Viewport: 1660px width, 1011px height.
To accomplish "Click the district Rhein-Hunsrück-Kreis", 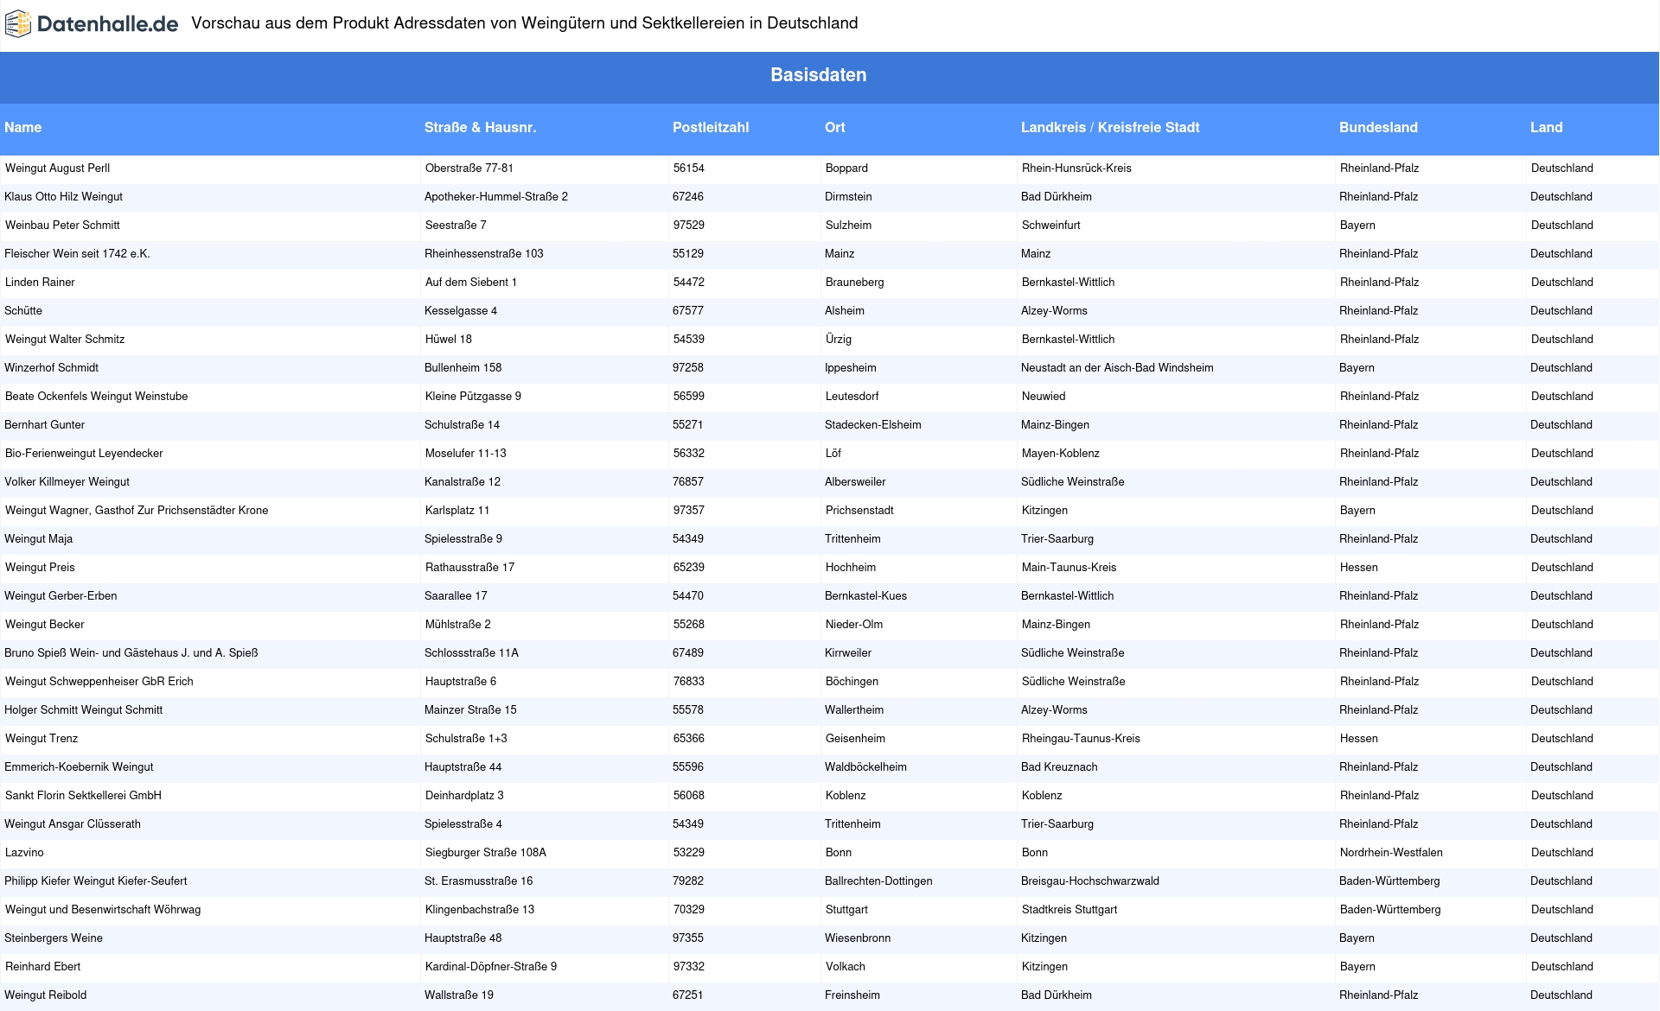I will [1076, 168].
